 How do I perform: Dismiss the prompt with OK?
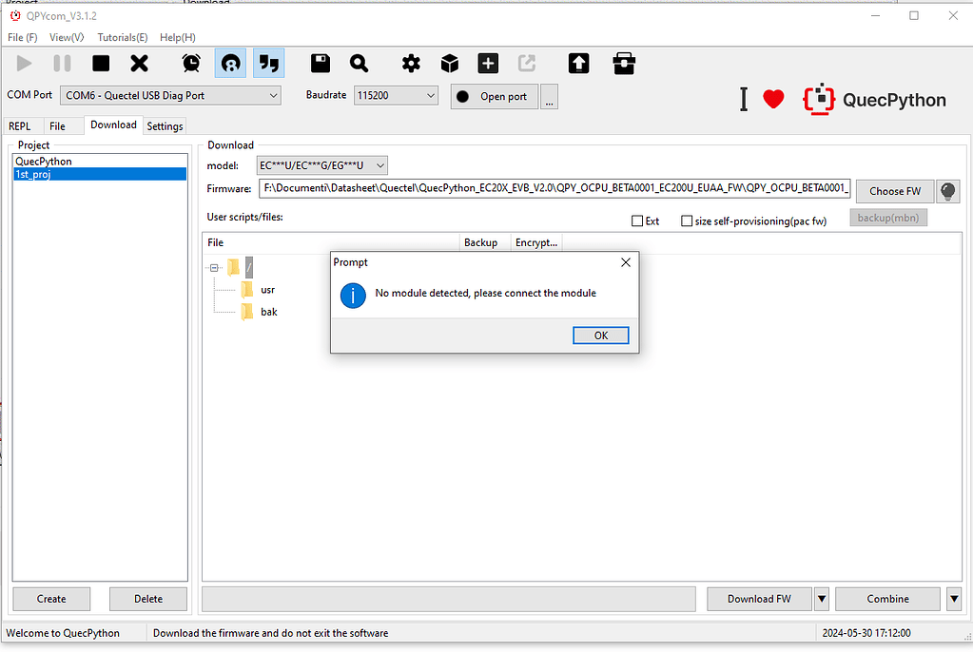click(600, 335)
